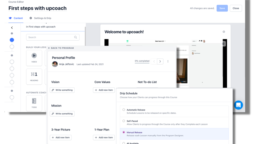
Task: Collapse sidebar with the back chevron
Action: (12, 28)
